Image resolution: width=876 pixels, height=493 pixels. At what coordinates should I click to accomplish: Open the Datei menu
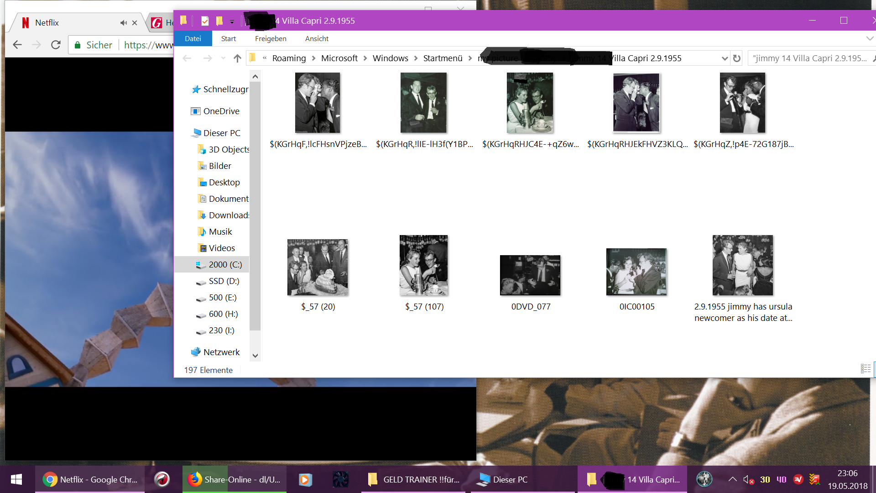[x=193, y=39]
